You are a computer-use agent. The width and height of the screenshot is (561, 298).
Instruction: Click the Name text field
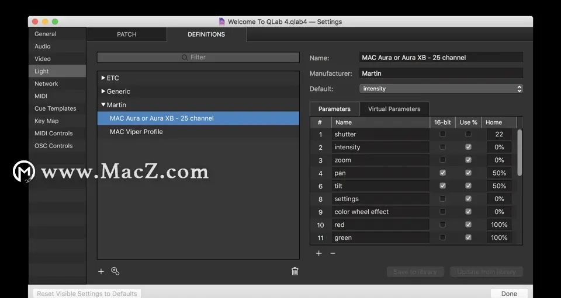pyautogui.click(x=441, y=58)
